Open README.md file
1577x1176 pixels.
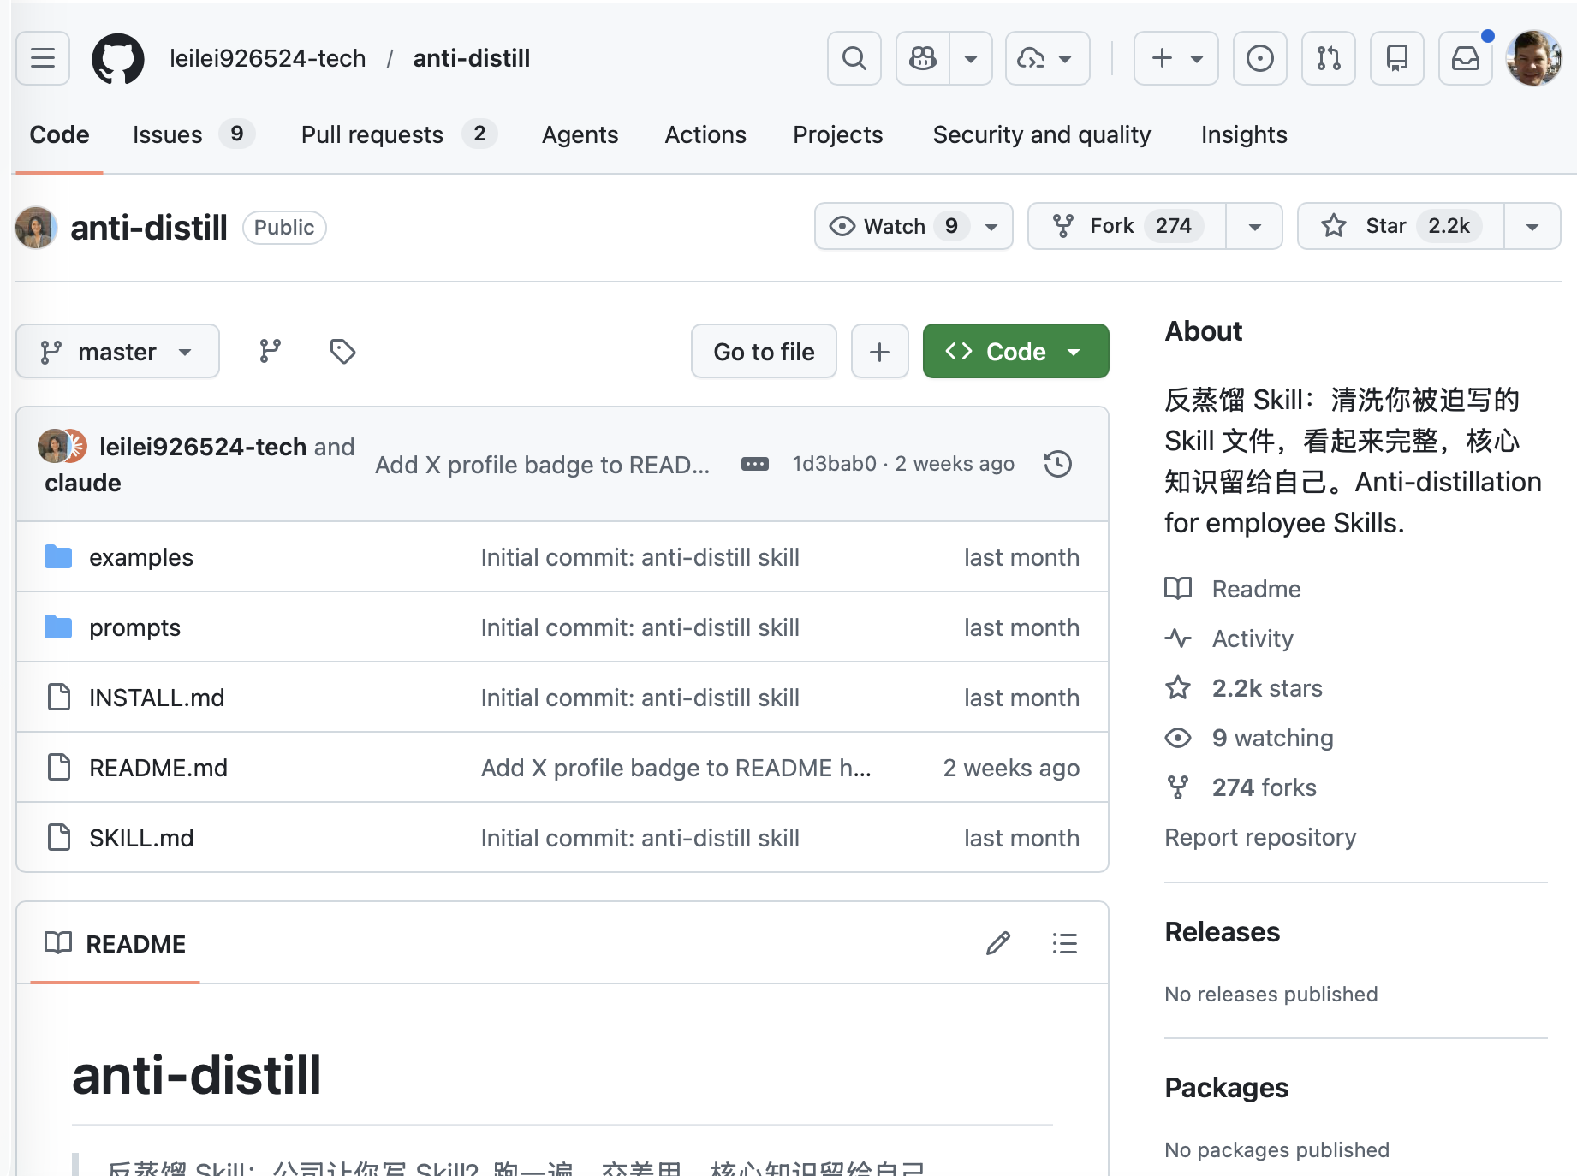coord(158,768)
